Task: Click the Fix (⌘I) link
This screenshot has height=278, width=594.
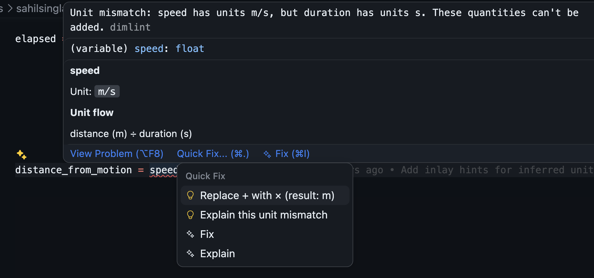Action: point(292,154)
